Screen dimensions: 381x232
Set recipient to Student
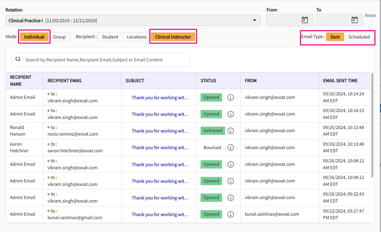(x=110, y=37)
